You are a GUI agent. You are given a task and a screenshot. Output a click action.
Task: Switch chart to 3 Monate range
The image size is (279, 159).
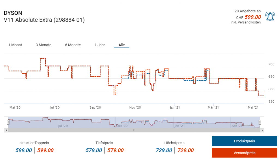(x=43, y=45)
